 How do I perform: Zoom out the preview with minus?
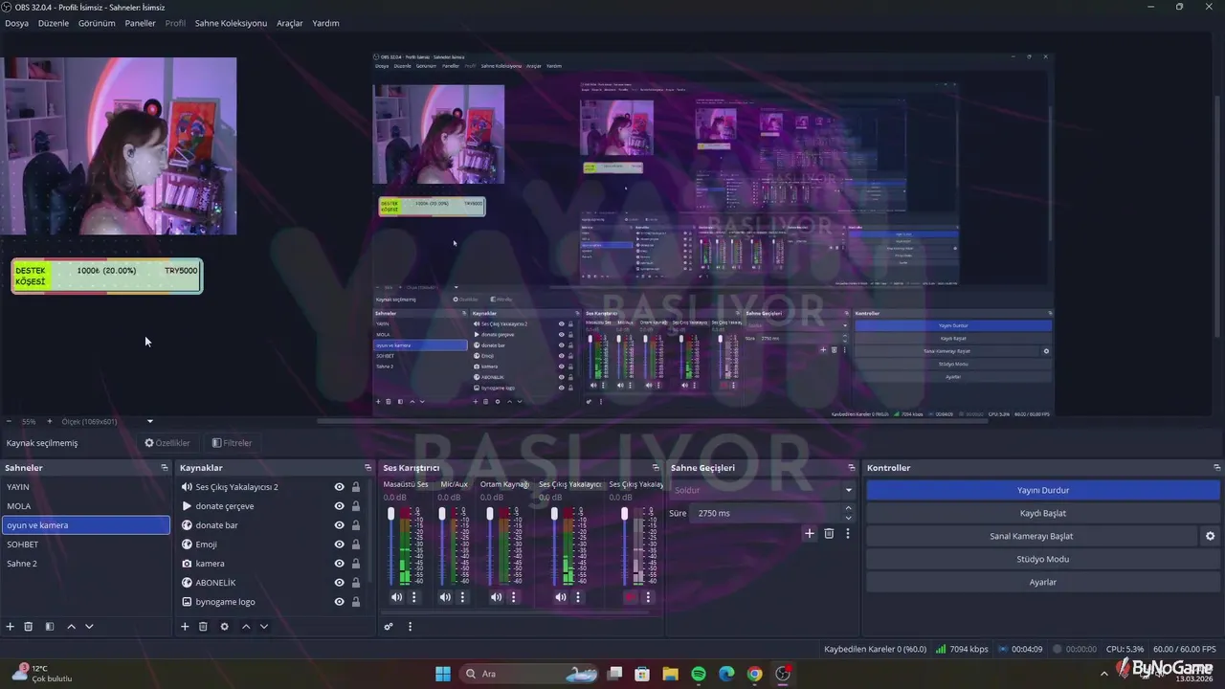point(9,421)
